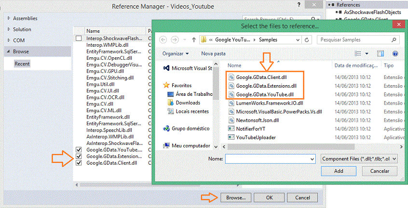Click the Browse... button
This screenshot has width=408, height=208.
pyautogui.click(x=236, y=197)
